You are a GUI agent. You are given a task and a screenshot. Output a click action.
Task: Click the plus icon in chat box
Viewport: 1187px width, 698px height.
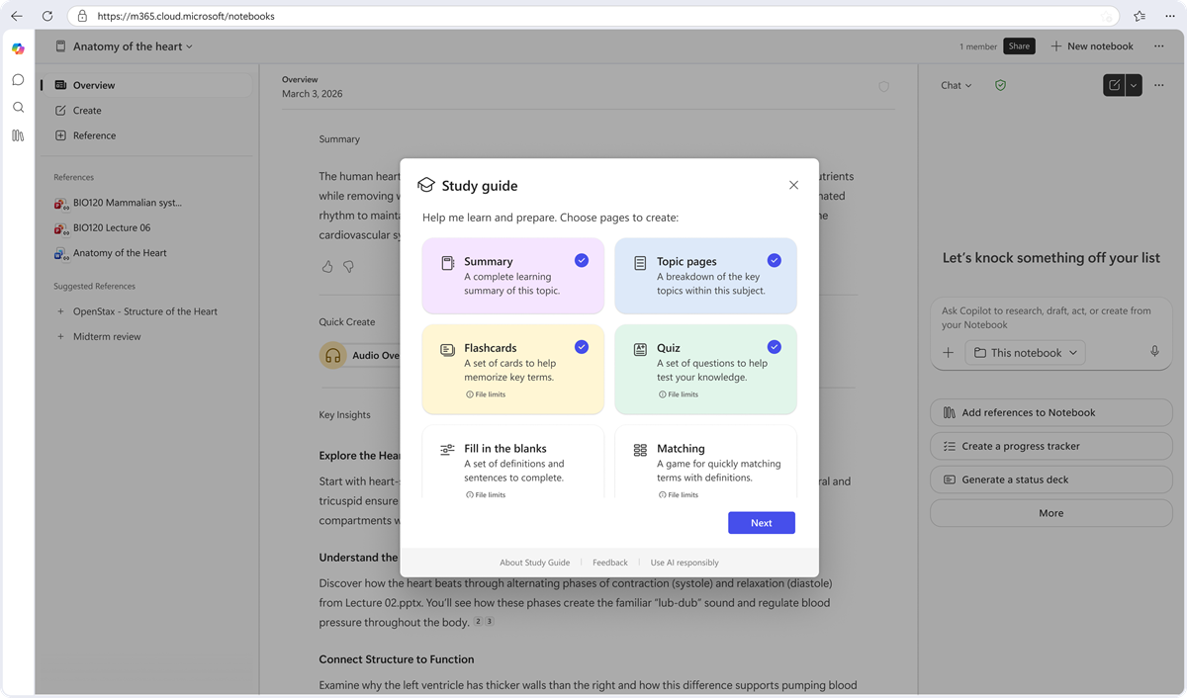(x=948, y=352)
